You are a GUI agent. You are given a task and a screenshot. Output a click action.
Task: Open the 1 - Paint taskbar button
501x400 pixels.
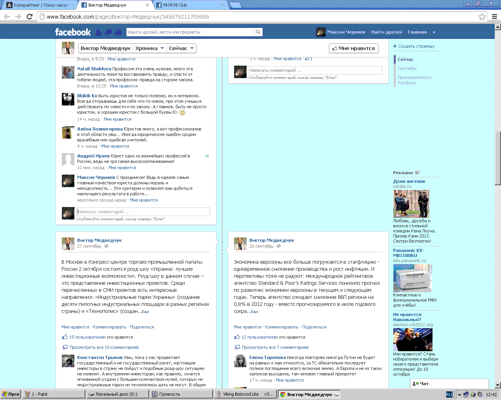pyautogui.click(x=54, y=394)
